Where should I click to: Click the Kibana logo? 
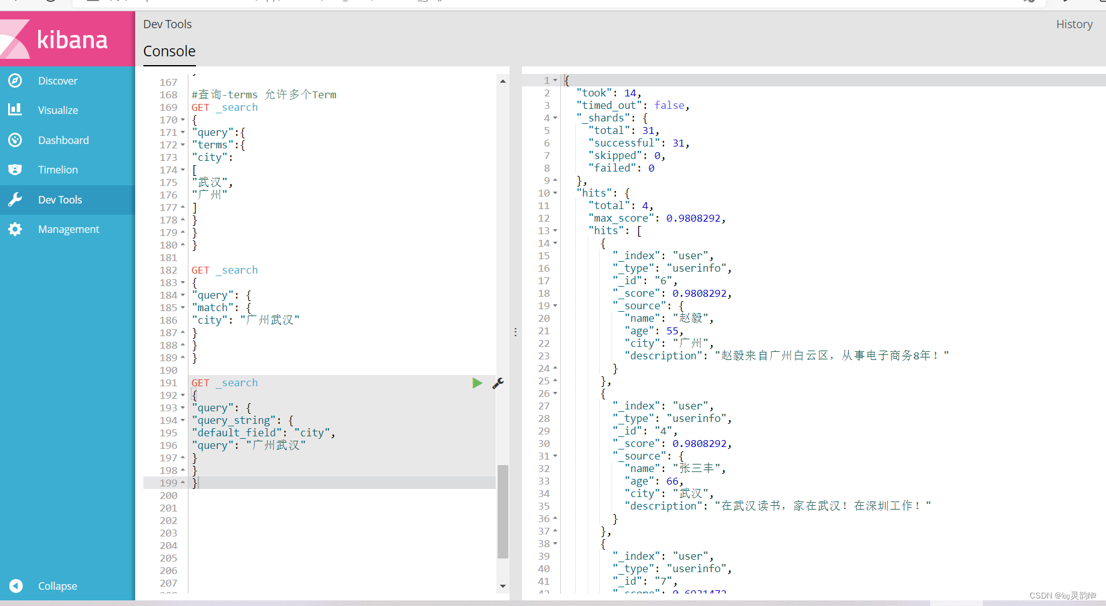pos(67,39)
